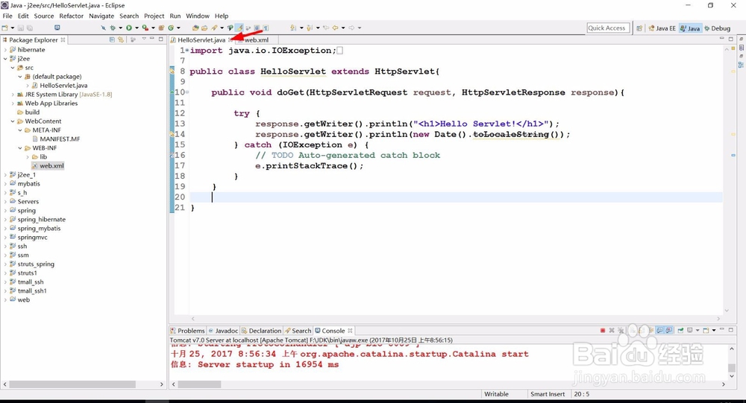Toggle Show Console on Standard Out change

click(x=660, y=330)
